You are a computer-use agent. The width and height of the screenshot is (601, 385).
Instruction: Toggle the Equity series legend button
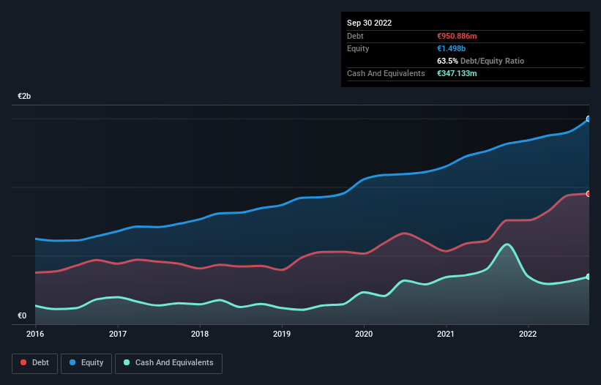tap(86, 363)
